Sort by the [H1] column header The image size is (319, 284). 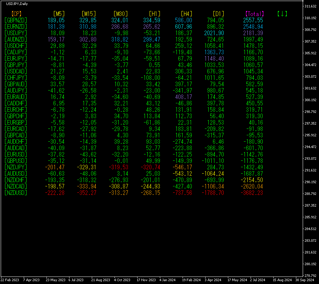click(155, 14)
